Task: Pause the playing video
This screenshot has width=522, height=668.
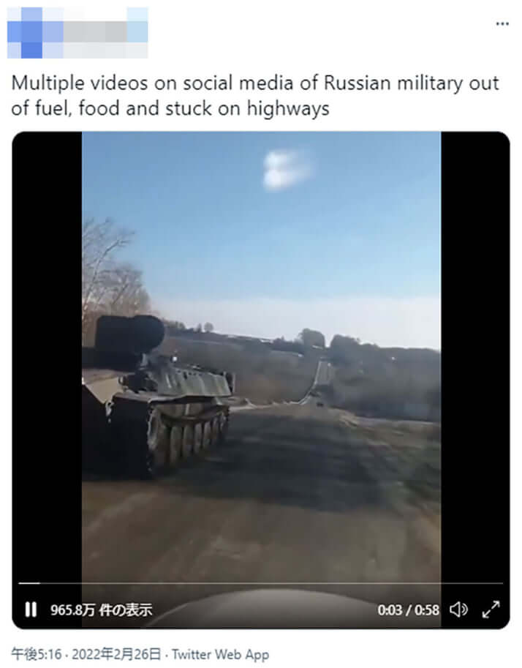Action: click(31, 609)
